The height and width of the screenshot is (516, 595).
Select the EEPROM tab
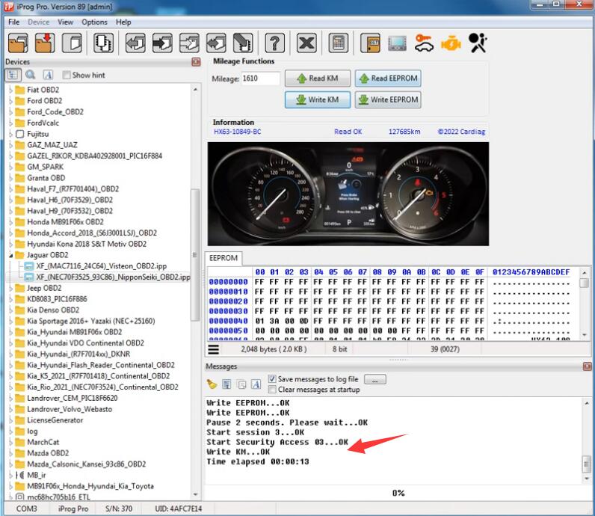[223, 258]
